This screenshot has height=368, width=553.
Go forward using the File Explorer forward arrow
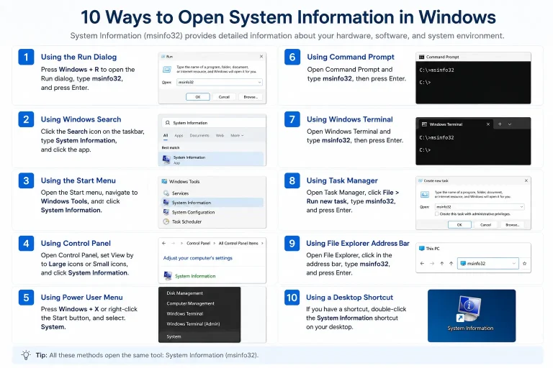point(432,263)
